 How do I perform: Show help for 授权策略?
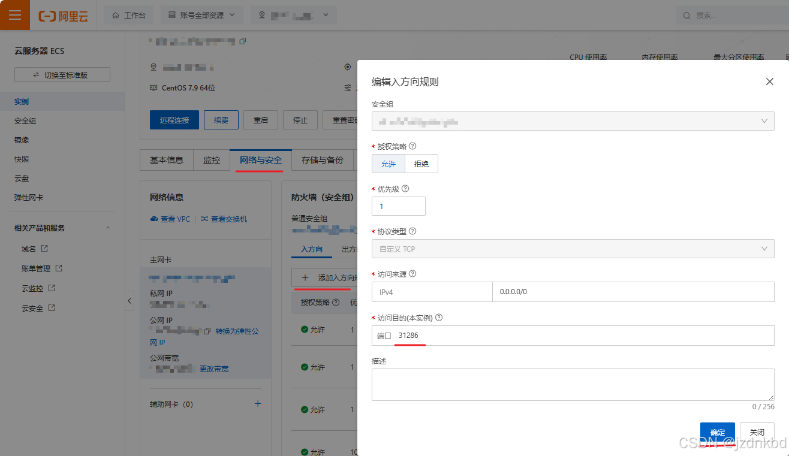pyautogui.click(x=412, y=146)
